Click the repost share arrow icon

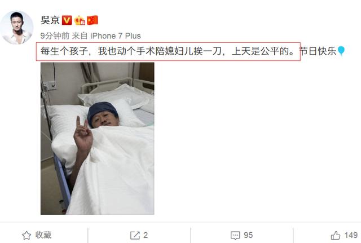pyautogui.click(x=135, y=236)
